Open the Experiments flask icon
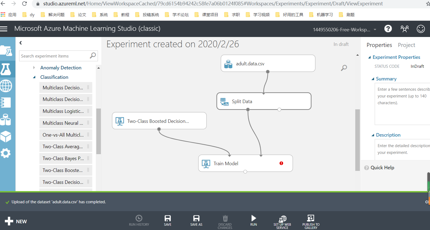430x230 pixels. click(6, 69)
